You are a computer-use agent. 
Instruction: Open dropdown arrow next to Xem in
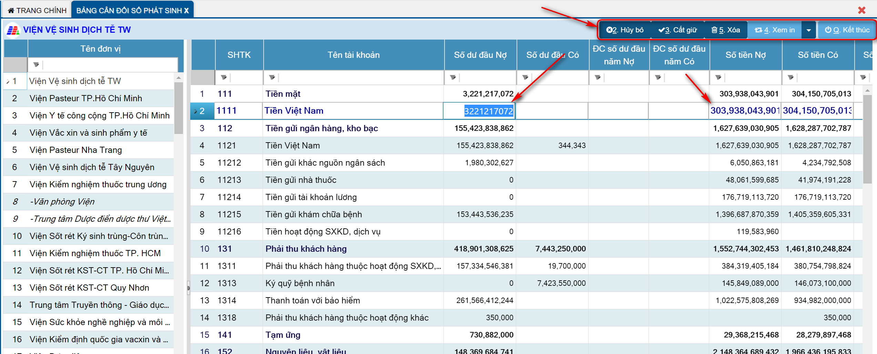(x=808, y=30)
